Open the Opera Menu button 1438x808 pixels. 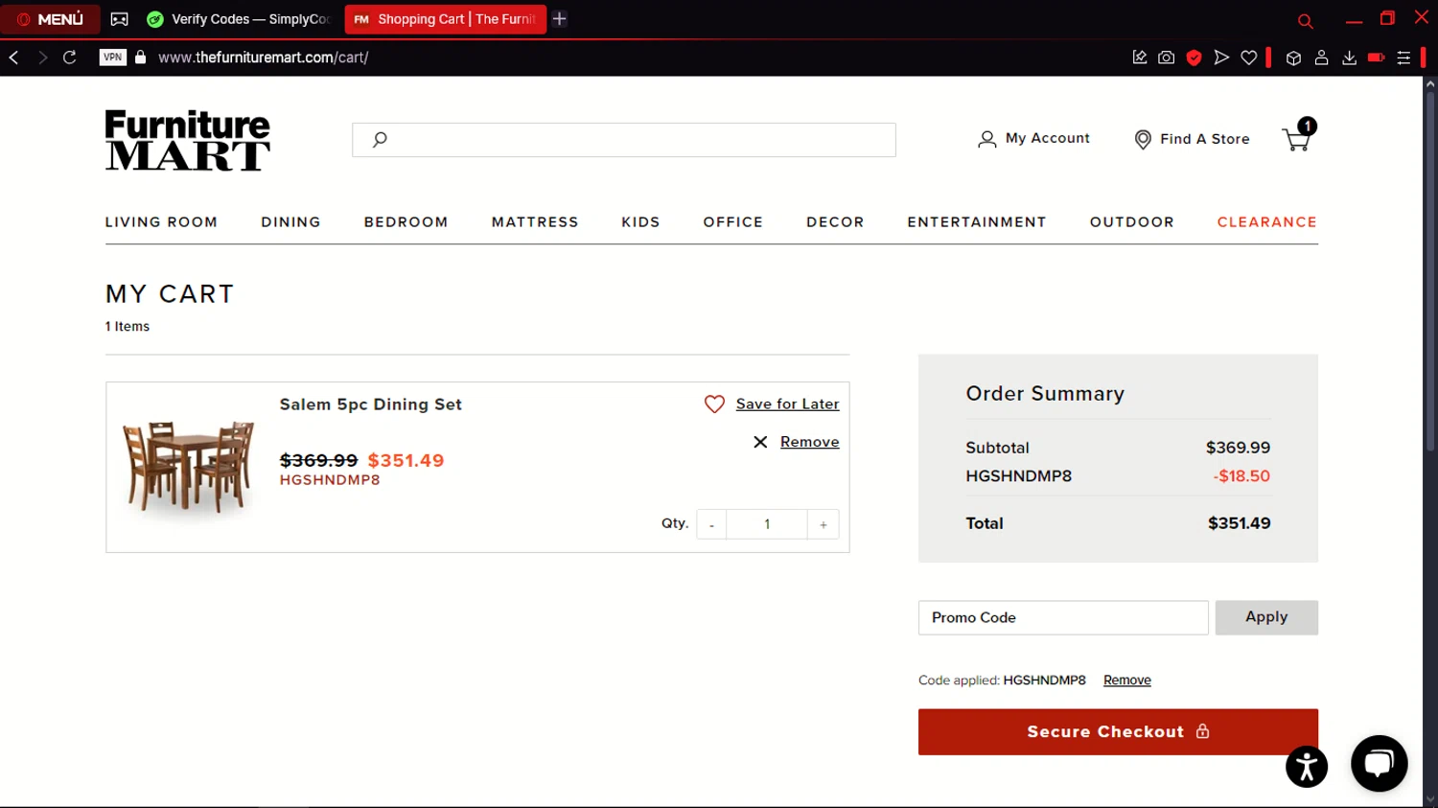50,19
